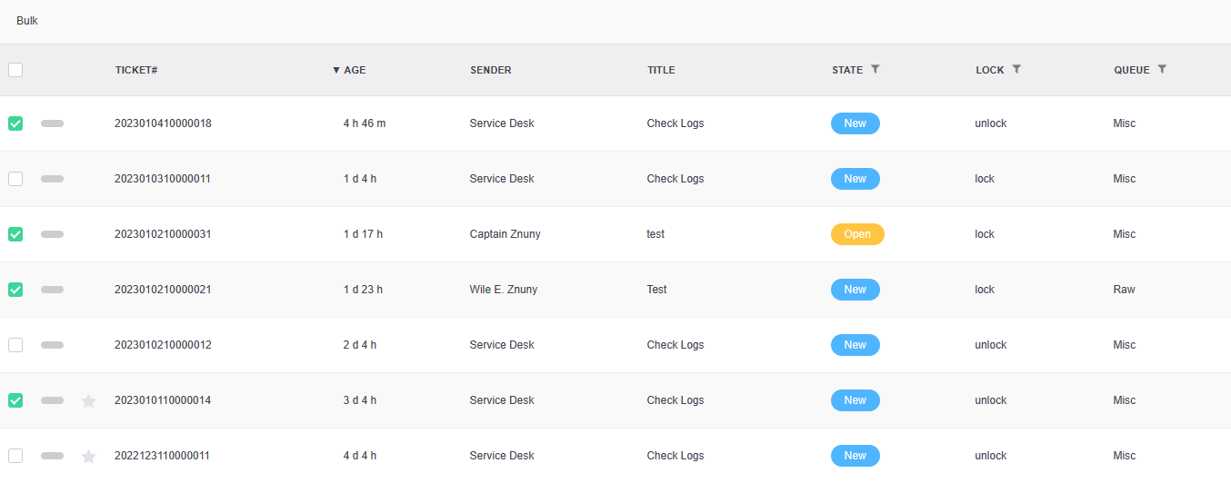Click priority flag pill for ticket 2023010210000012
Viewport: 1231px width, 483px height.
52,345
